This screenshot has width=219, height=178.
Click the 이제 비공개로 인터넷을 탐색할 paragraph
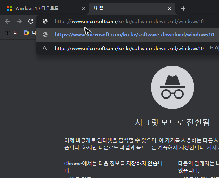tap(141, 144)
